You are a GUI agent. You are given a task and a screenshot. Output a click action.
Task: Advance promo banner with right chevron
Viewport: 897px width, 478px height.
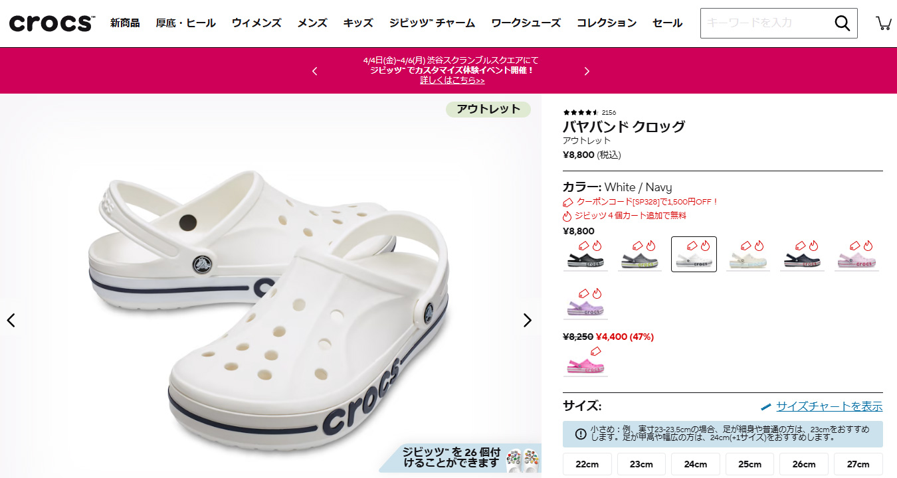587,71
